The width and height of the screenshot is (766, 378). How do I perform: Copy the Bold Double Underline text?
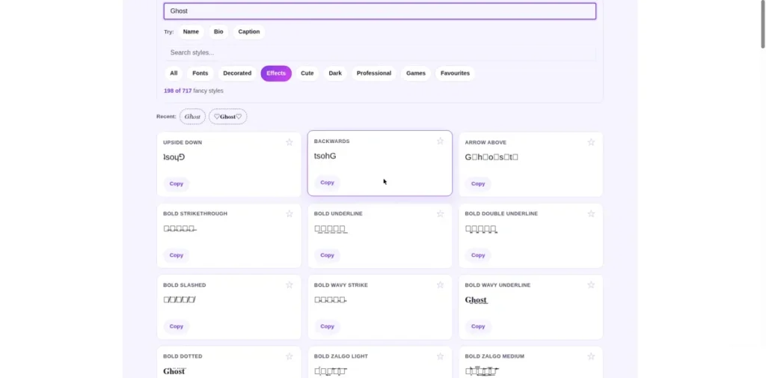pos(478,255)
